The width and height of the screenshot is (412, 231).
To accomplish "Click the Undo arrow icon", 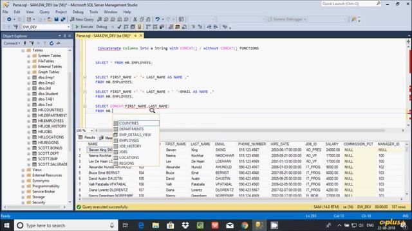I will tap(157, 19).
